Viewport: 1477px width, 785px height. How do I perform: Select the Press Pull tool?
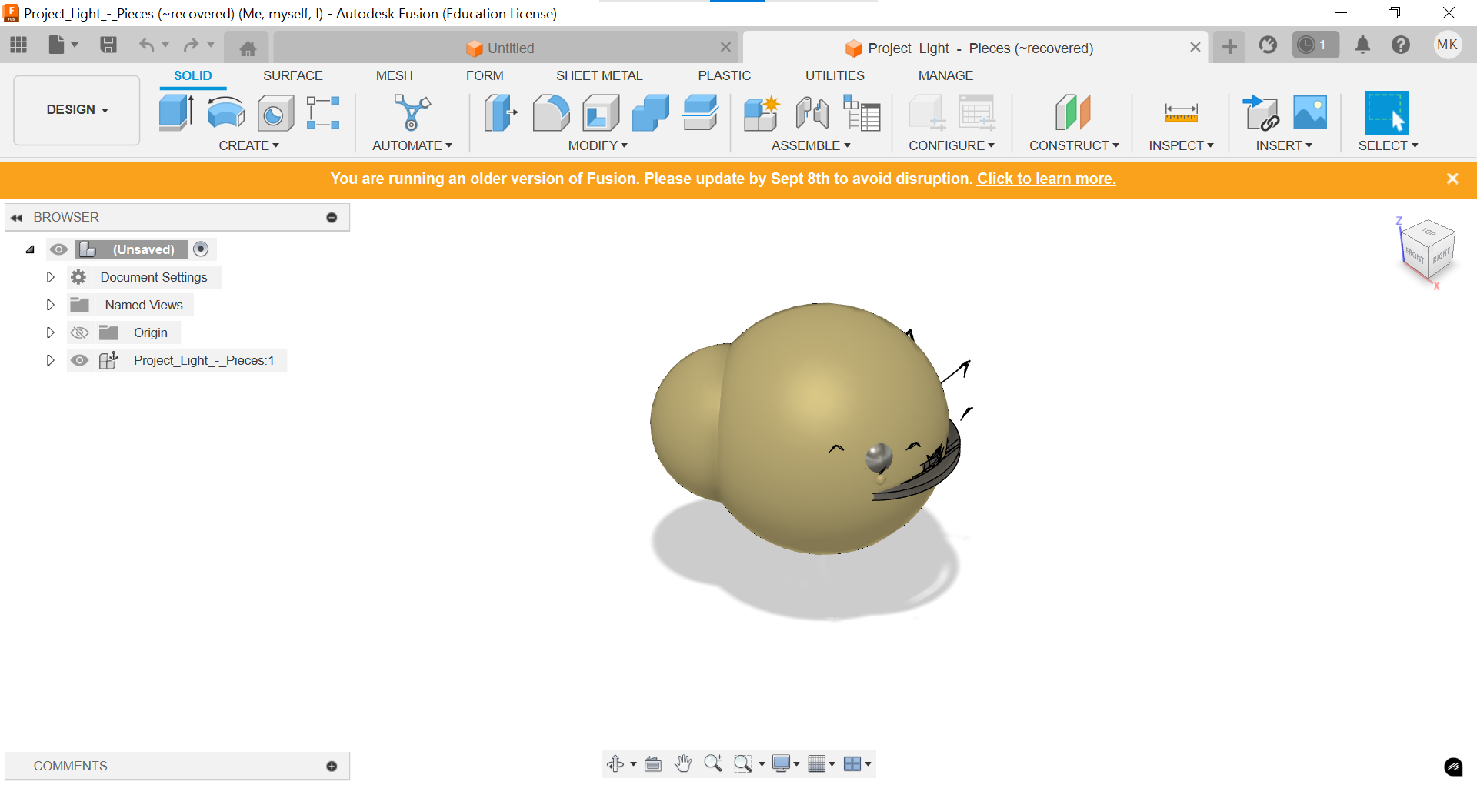[x=501, y=112]
